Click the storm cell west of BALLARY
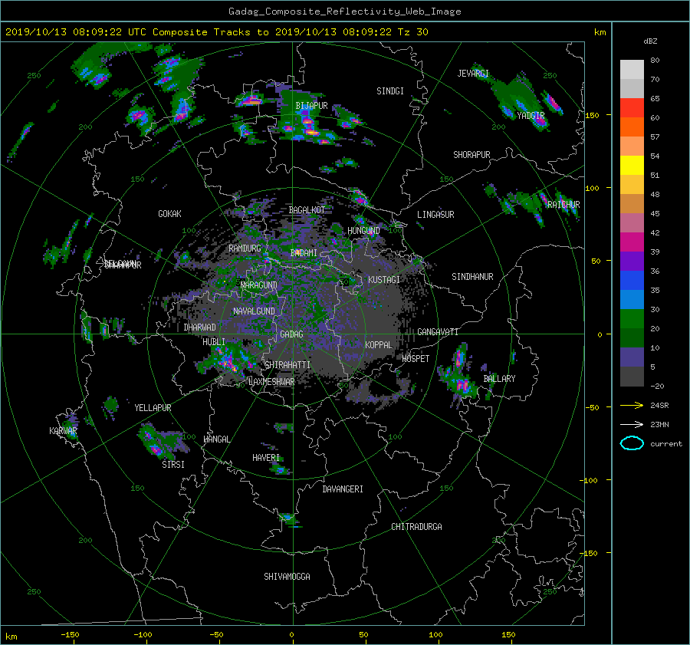The image size is (690, 645). [458, 374]
